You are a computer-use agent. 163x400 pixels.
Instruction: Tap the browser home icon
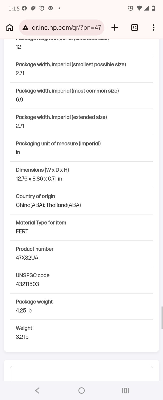[x=9, y=27]
